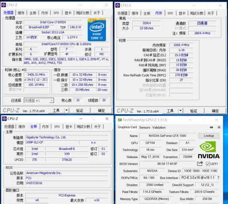Click the GPU-Z title bar app icon
This screenshot has width=228, height=204.
tap(120, 120)
